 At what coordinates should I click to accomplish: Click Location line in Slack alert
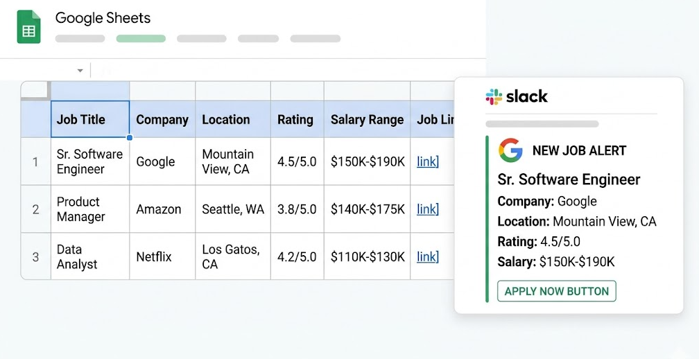click(x=577, y=221)
